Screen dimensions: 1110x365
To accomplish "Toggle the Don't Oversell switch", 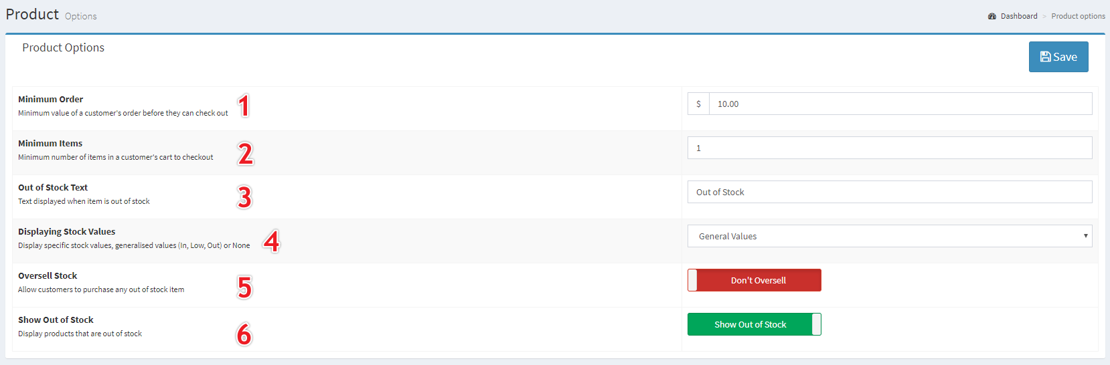I will pos(755,280).
